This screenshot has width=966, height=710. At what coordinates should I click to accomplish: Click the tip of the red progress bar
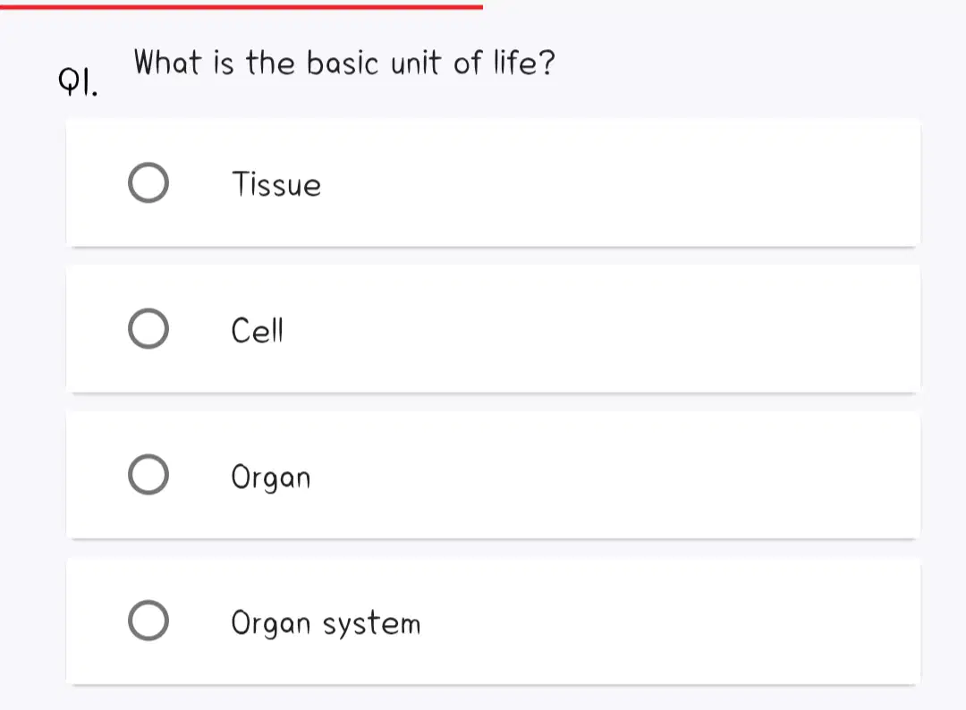click(479, 7)
